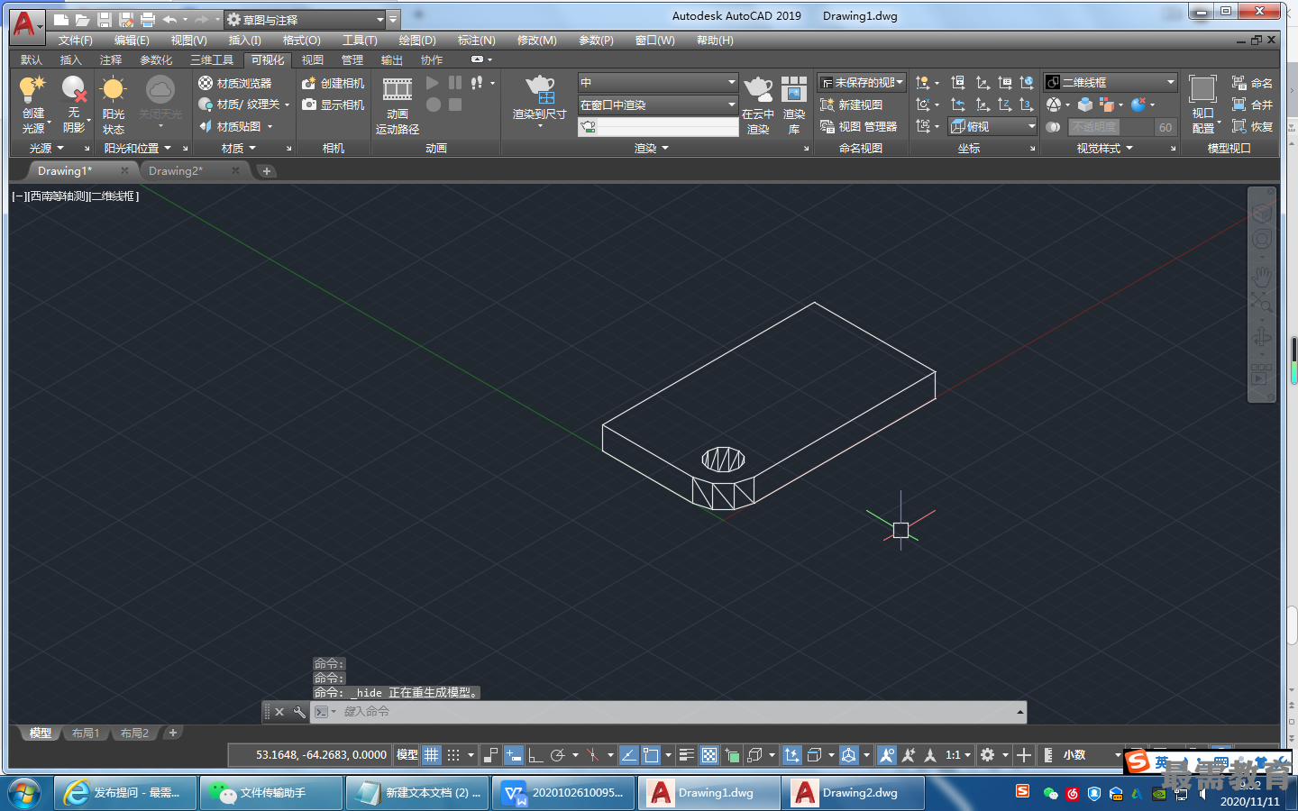Open the 修改(M) menu

click(x=537, y=41)
